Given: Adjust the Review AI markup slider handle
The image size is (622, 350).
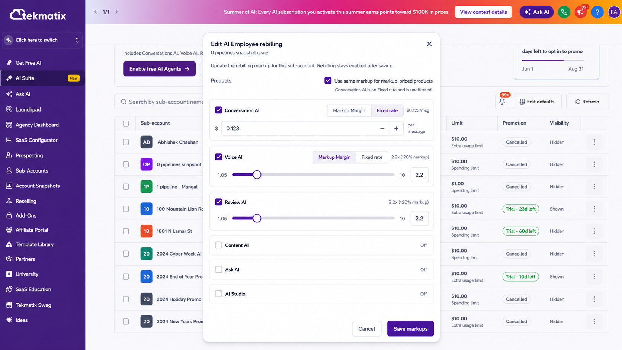Looking at the screenshot, I should 257,218.
